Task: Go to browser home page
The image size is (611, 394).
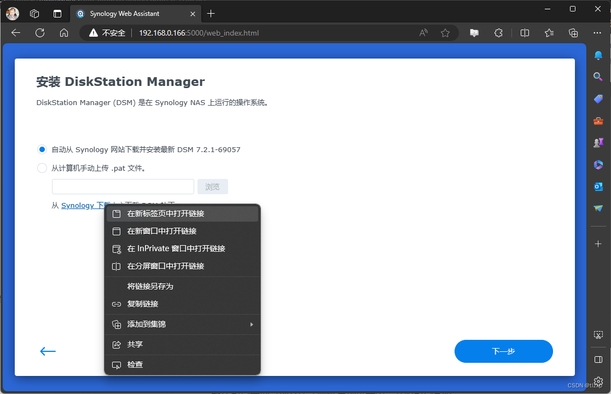Action: pos(64,33)
